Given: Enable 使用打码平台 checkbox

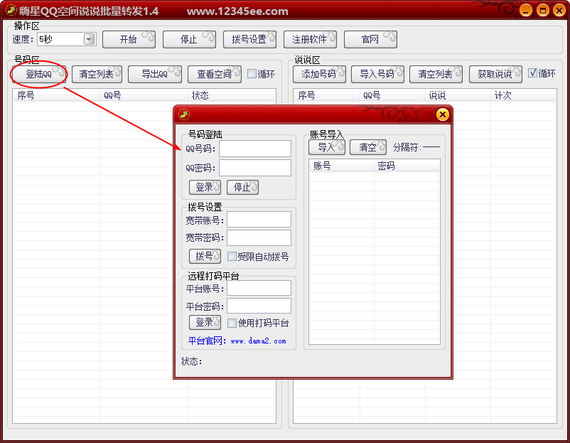Looking at the screenshot, I should 232,323.
